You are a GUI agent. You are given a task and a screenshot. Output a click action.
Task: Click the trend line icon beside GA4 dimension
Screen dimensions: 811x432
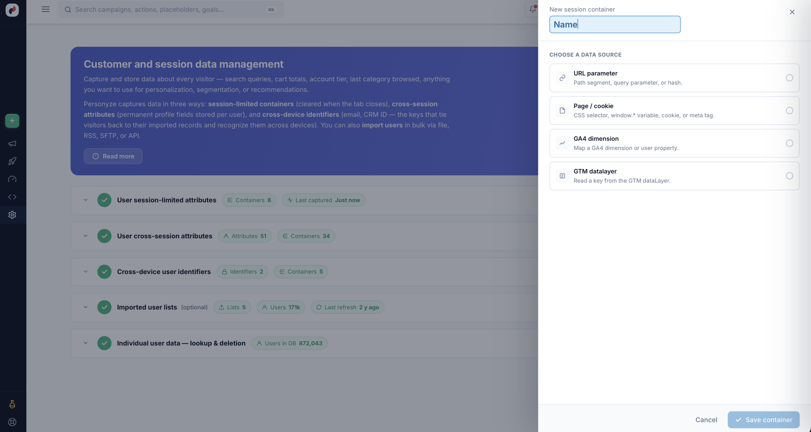pyautogui.click(x=562, y=143)
